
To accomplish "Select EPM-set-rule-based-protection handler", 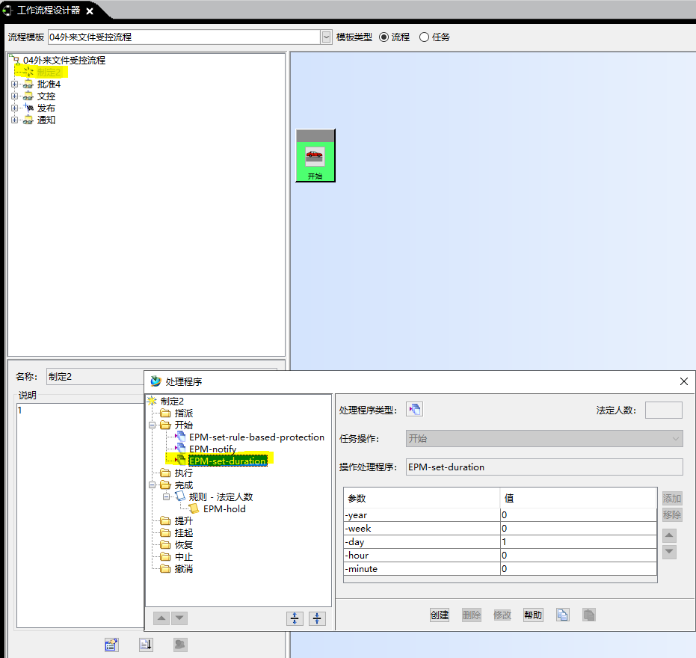I will (256, 437).
